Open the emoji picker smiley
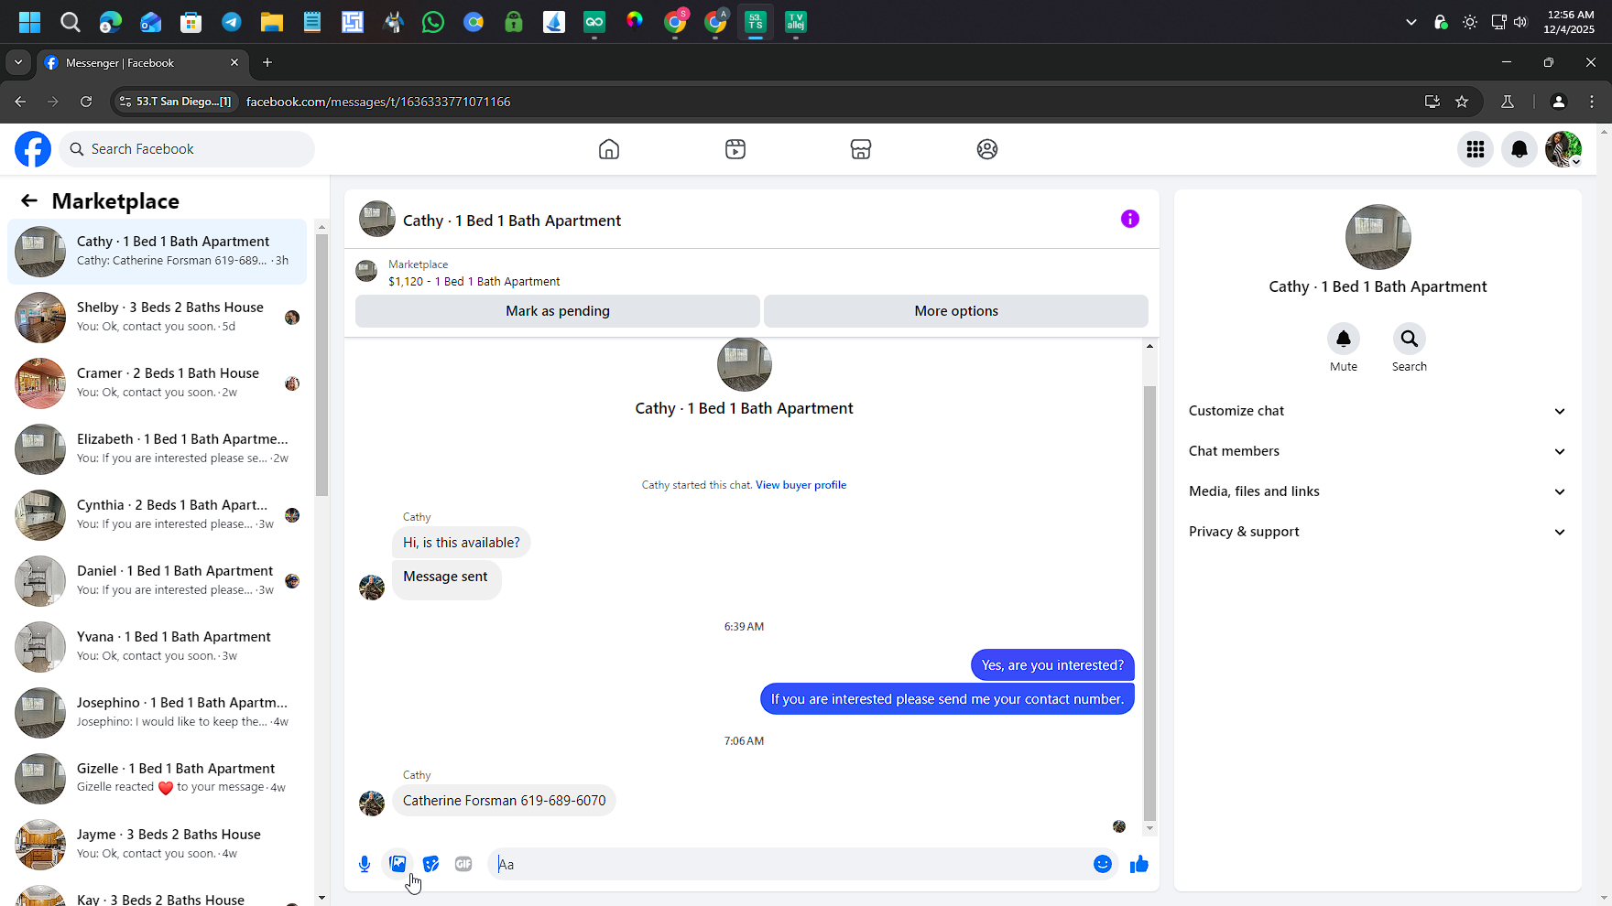The width and height of the screenshot is (1612, 906). click(1103, 864)
